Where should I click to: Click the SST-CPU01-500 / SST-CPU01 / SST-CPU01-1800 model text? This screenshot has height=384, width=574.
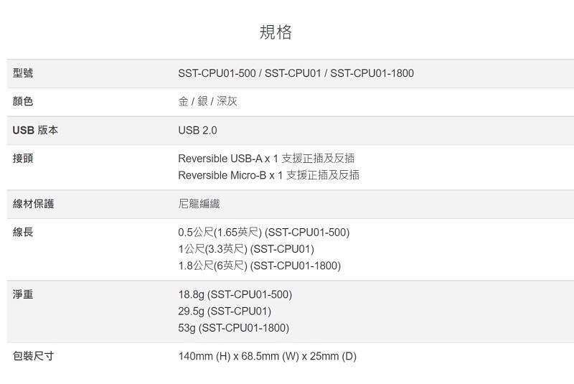pyautogui.click(x=296, y=73)
